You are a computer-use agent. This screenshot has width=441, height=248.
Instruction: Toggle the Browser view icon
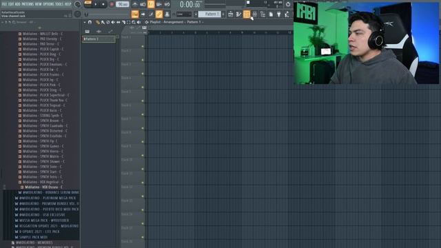263,14
